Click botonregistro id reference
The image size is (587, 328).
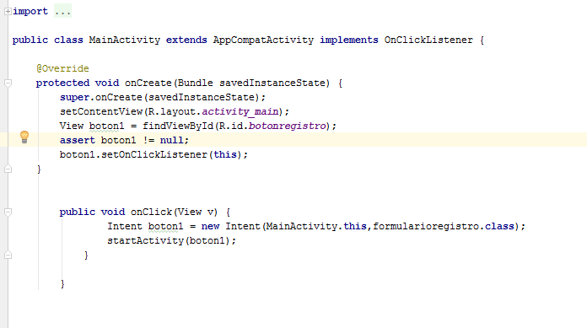coord(287,126)
